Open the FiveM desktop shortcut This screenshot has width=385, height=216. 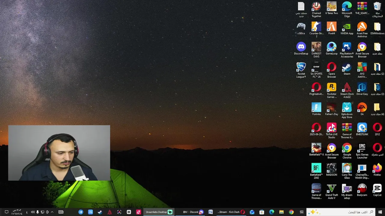tap(331, 28)
